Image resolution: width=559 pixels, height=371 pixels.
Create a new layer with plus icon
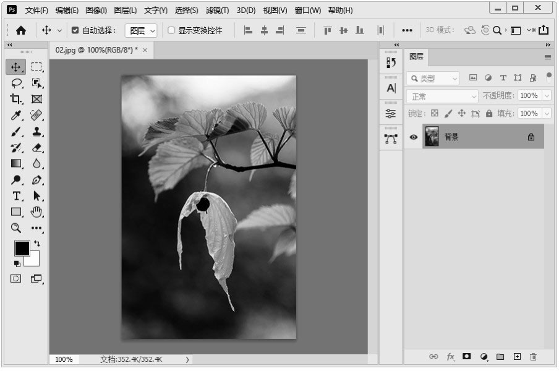517,357
